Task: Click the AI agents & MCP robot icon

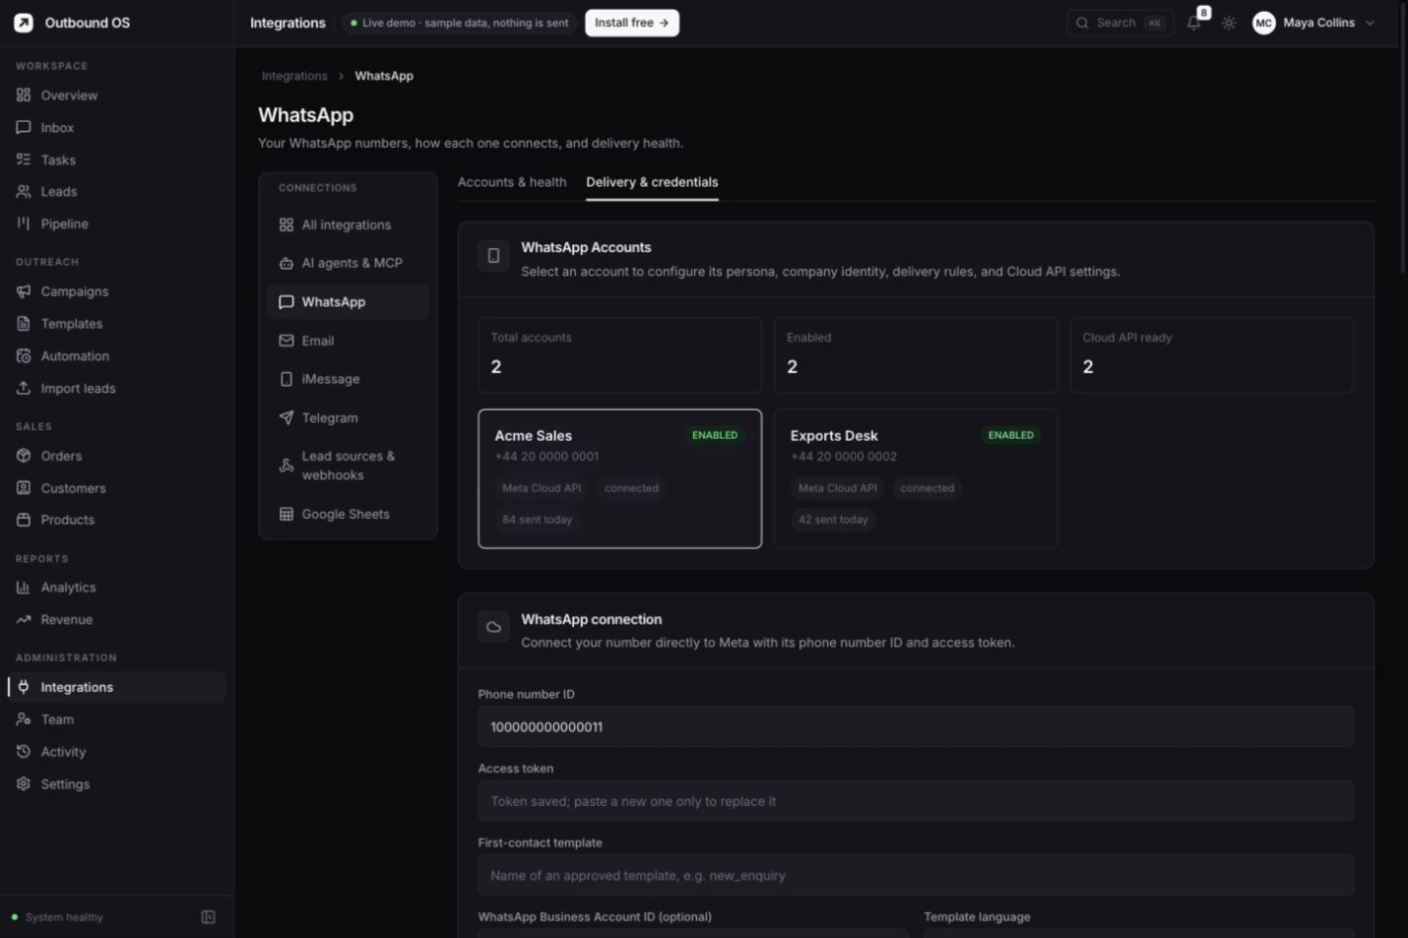Action: 287,263
